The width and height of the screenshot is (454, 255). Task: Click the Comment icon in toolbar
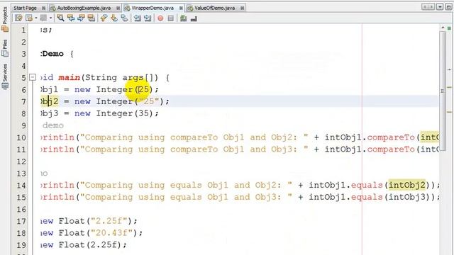click(x=183, y=18)
